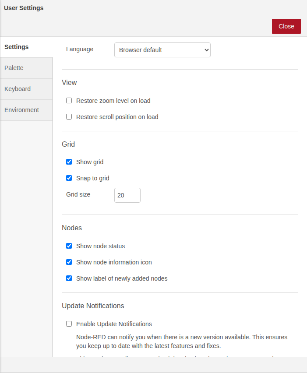This screenshot has height=373, width=307.
Task: Open the Language dropdown
Action: click(x=162, y=50)
